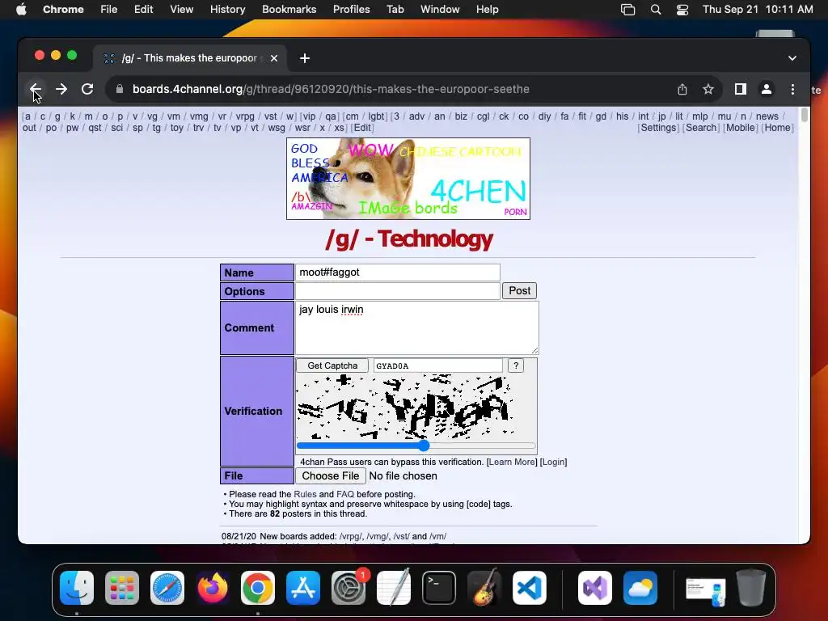
Task: Open Safari from the Dock
Action: point(167,588)
